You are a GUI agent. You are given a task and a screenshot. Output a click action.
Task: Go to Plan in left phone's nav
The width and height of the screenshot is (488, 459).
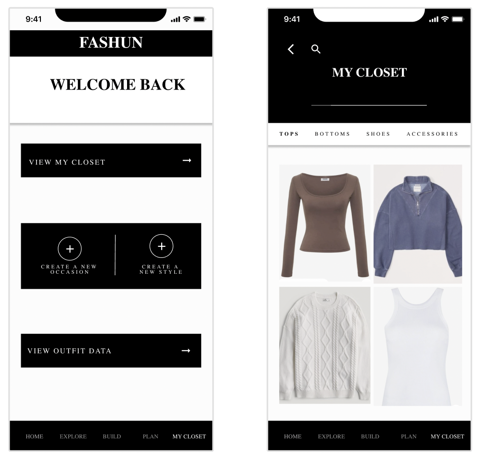pos(150,436)
